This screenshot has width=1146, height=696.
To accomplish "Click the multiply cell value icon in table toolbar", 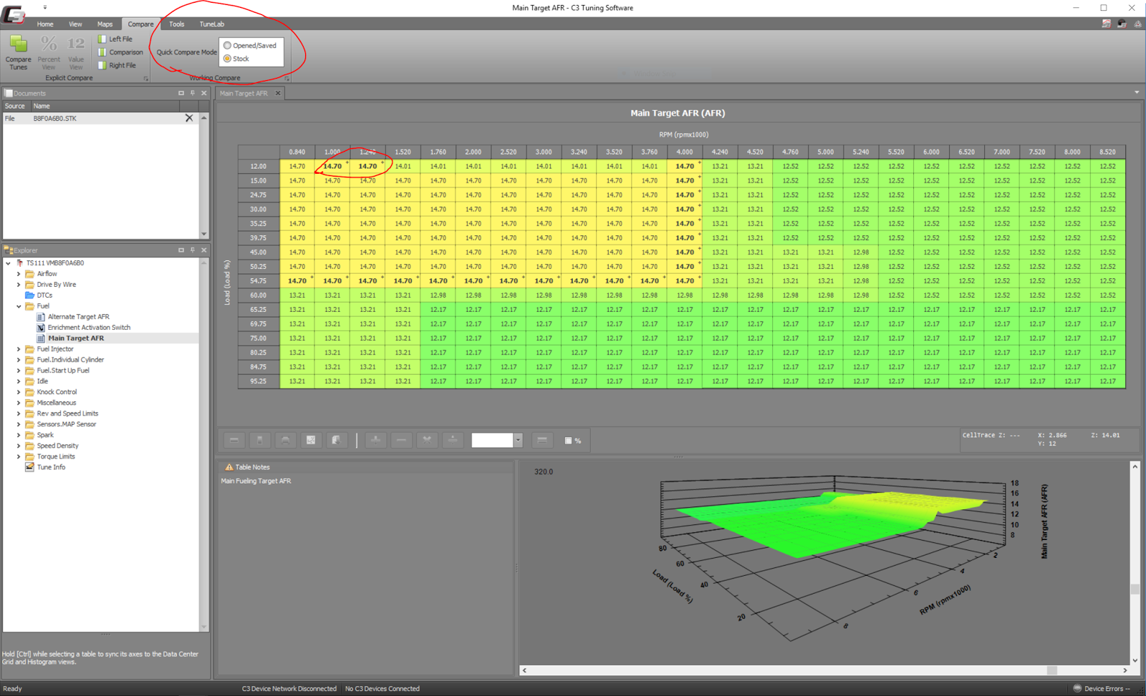I will point(427,440).
